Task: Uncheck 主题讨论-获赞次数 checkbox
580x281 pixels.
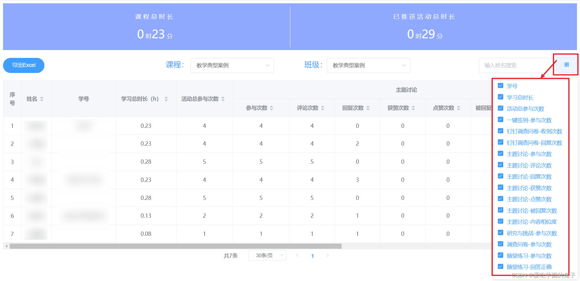Action: (x=501, y=188)
